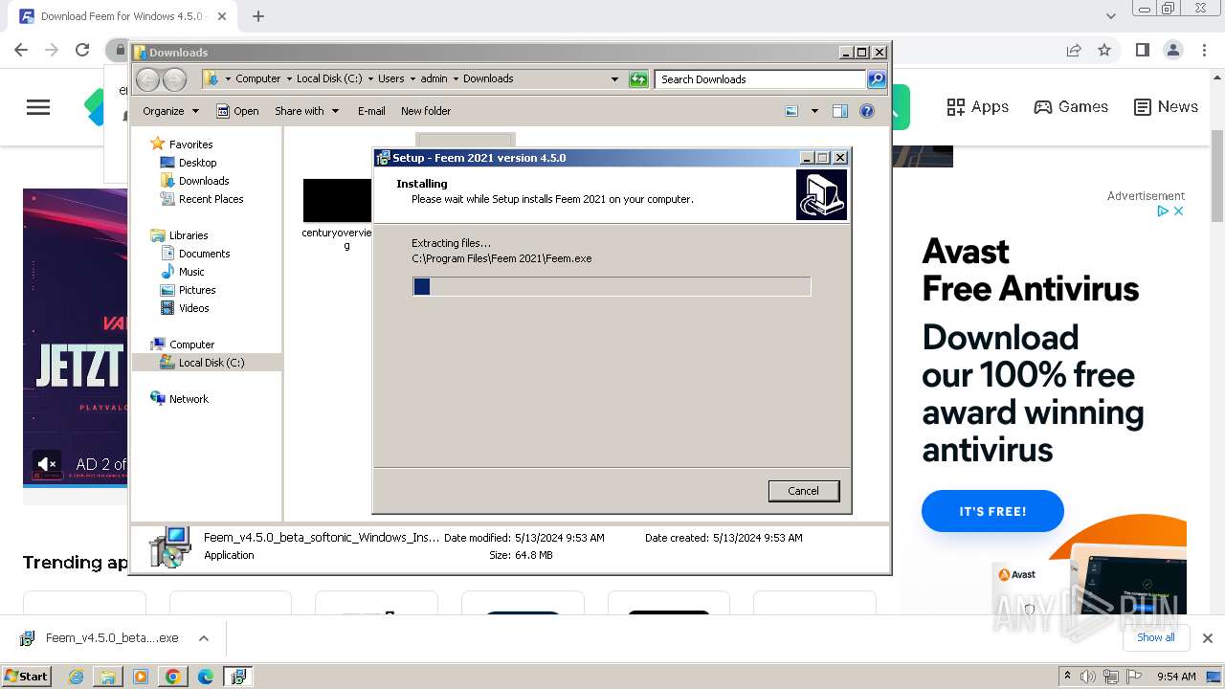Viewport: 1225px width, 689px height.
Task: Click Explorer forward navigation button
Action: tap(174, 79)
